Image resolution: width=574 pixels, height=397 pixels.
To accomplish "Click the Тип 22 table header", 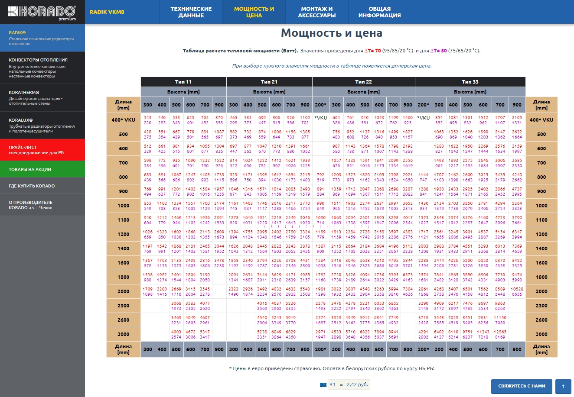I will pos(363,82).
